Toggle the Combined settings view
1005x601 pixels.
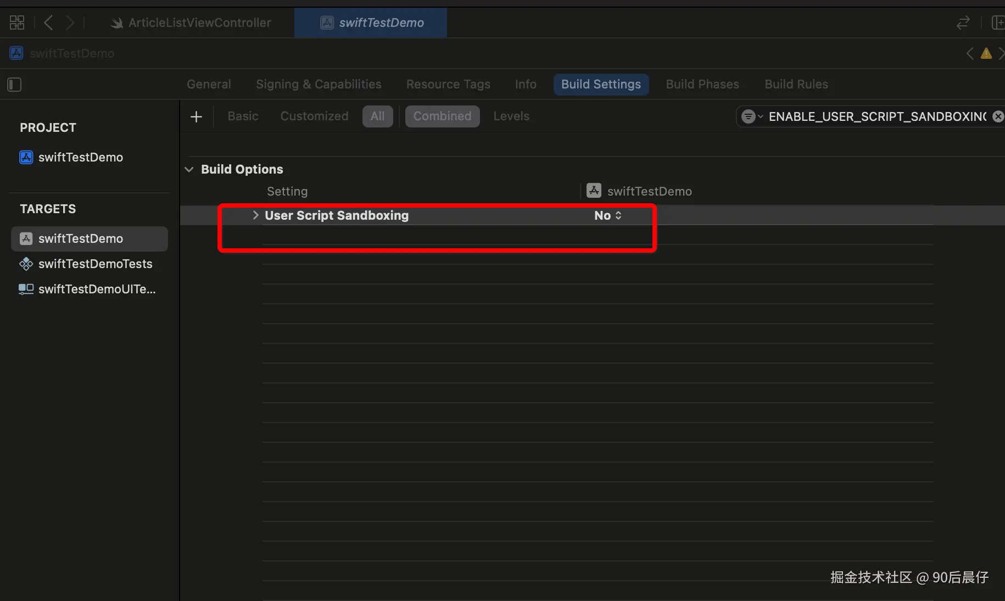tap(442, 116)
